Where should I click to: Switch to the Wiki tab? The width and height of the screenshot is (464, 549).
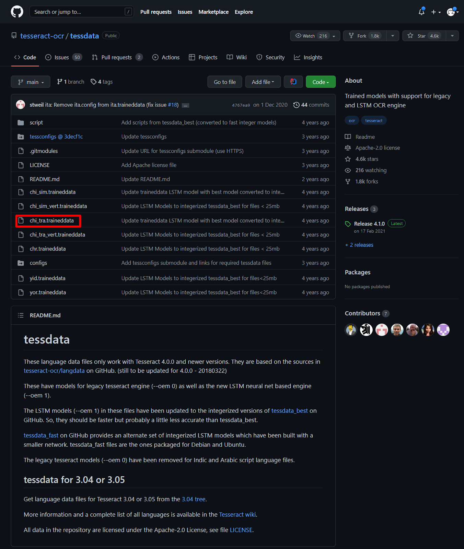coord(237,57)
